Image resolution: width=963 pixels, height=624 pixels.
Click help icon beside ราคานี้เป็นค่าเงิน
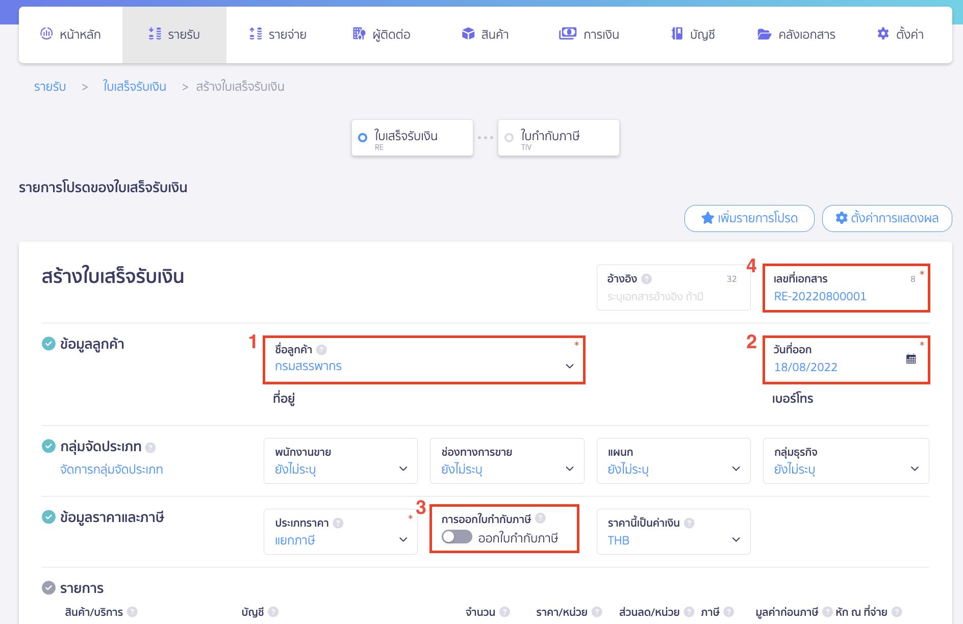689,523
